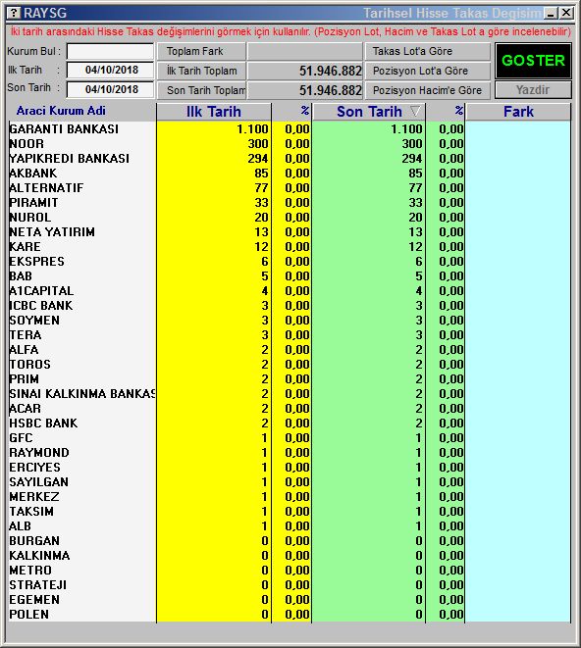This screenshot has width=581, height=648.
Task: Select the ALFA row
Action: [x=290, y=350]
